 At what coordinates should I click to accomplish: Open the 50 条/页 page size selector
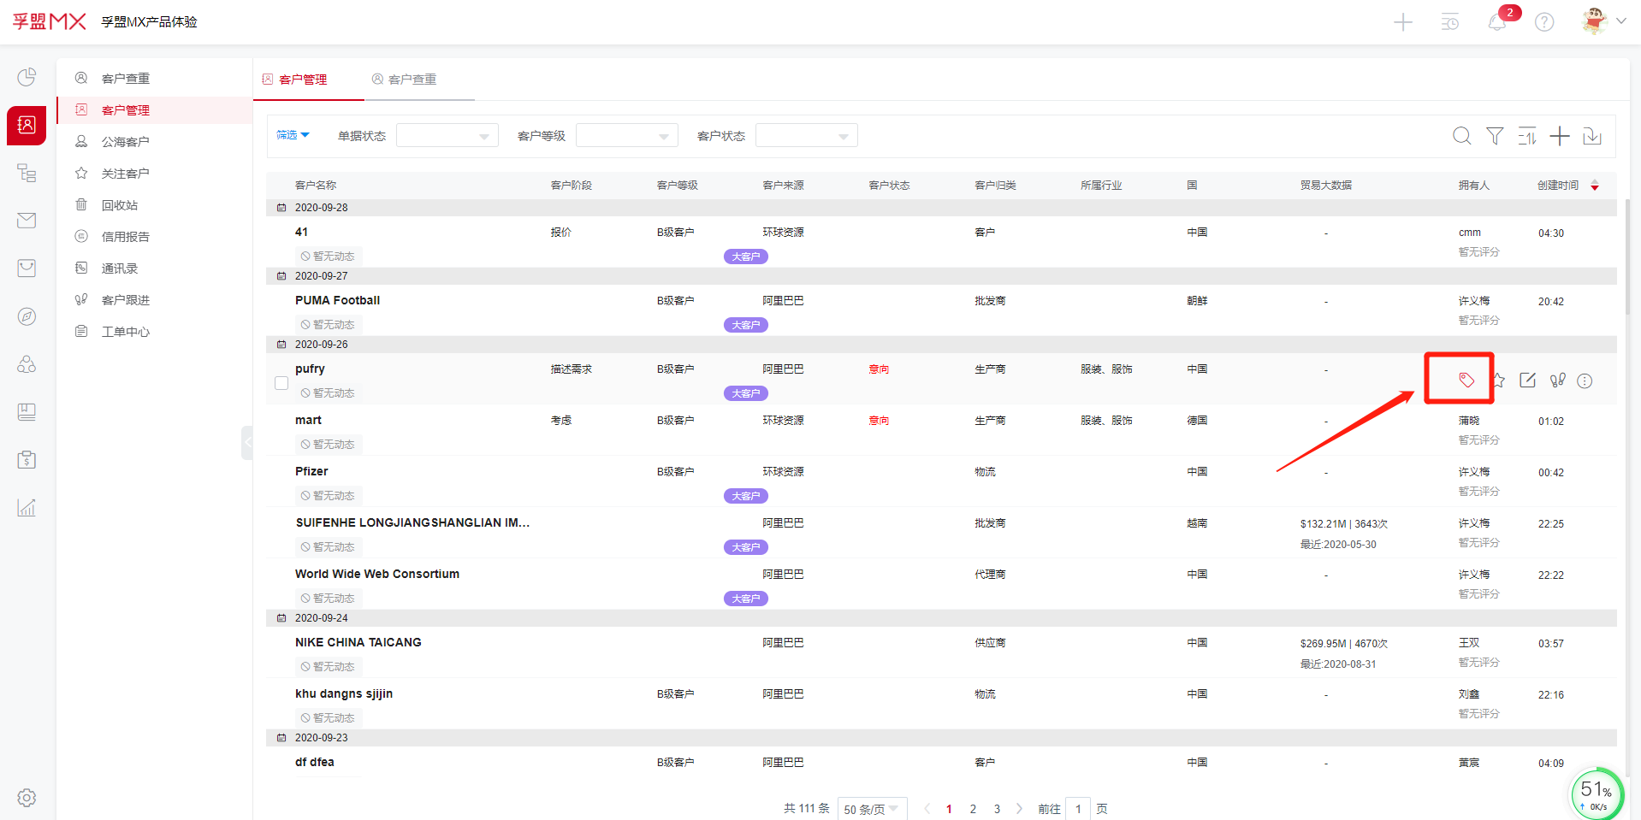click(871, 809)
